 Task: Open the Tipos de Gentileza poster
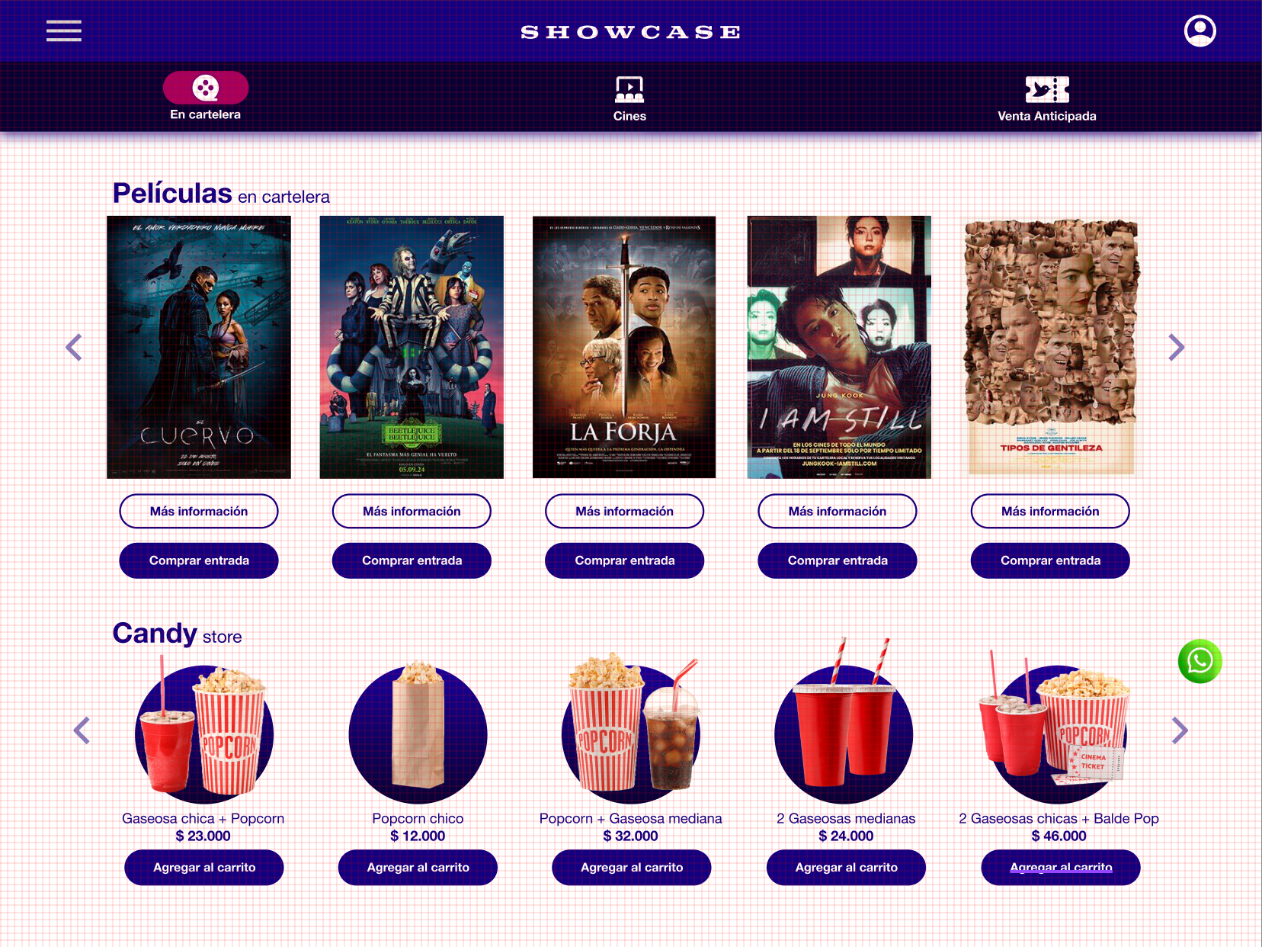1050,347
